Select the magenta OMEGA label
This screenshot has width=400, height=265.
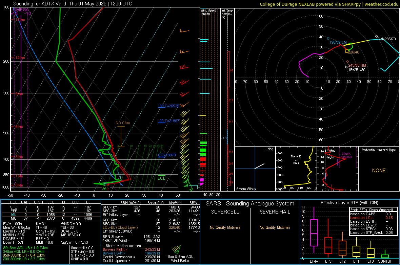click(21, 10)
